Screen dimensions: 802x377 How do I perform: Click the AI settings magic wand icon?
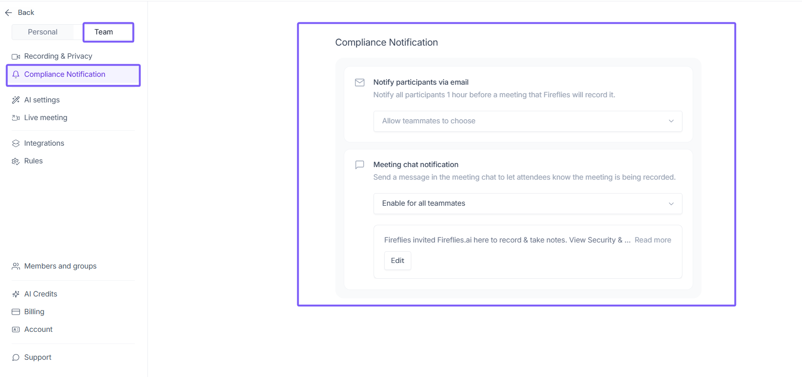point(16,100)
